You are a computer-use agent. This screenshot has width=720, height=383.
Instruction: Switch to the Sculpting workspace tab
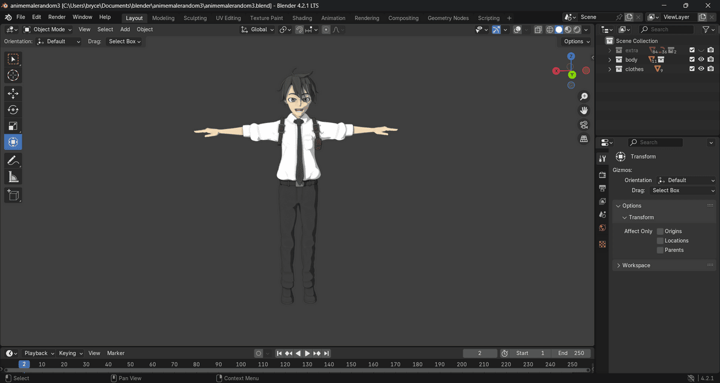pos(195,18)
